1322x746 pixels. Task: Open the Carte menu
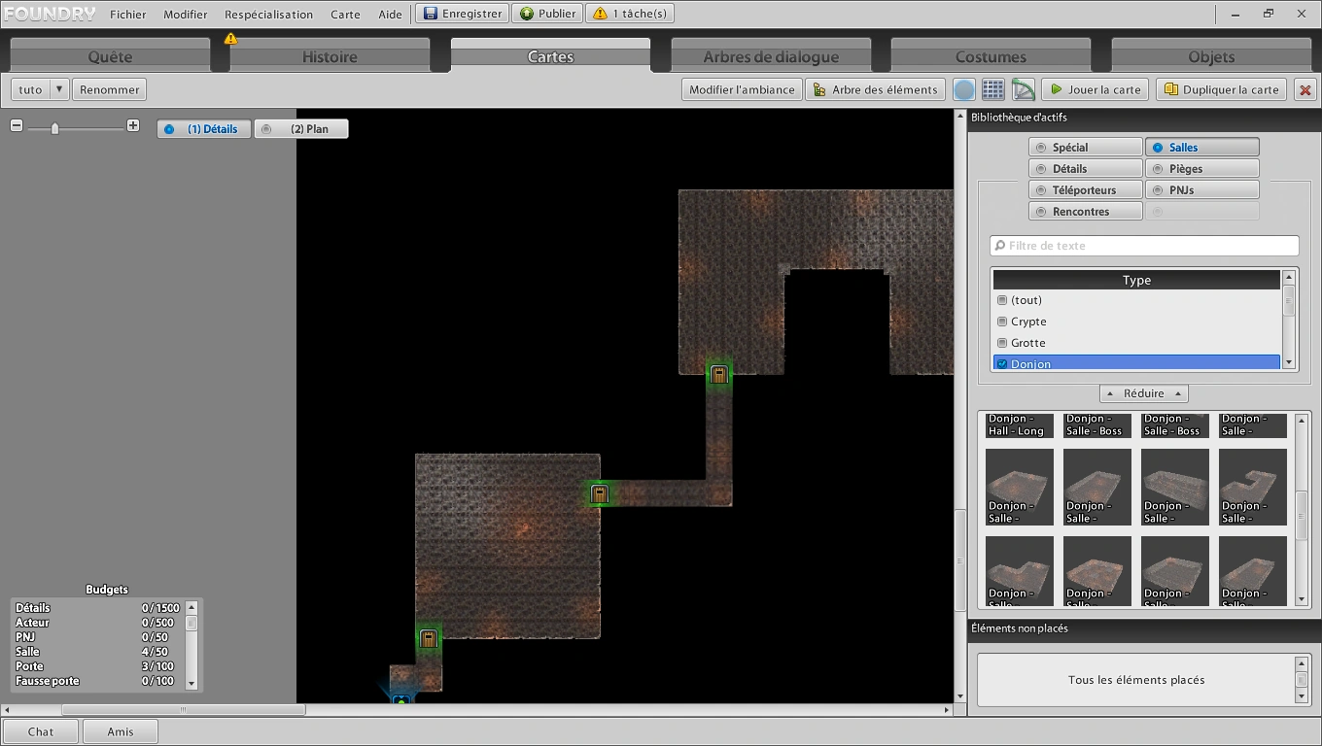point(345,15)
